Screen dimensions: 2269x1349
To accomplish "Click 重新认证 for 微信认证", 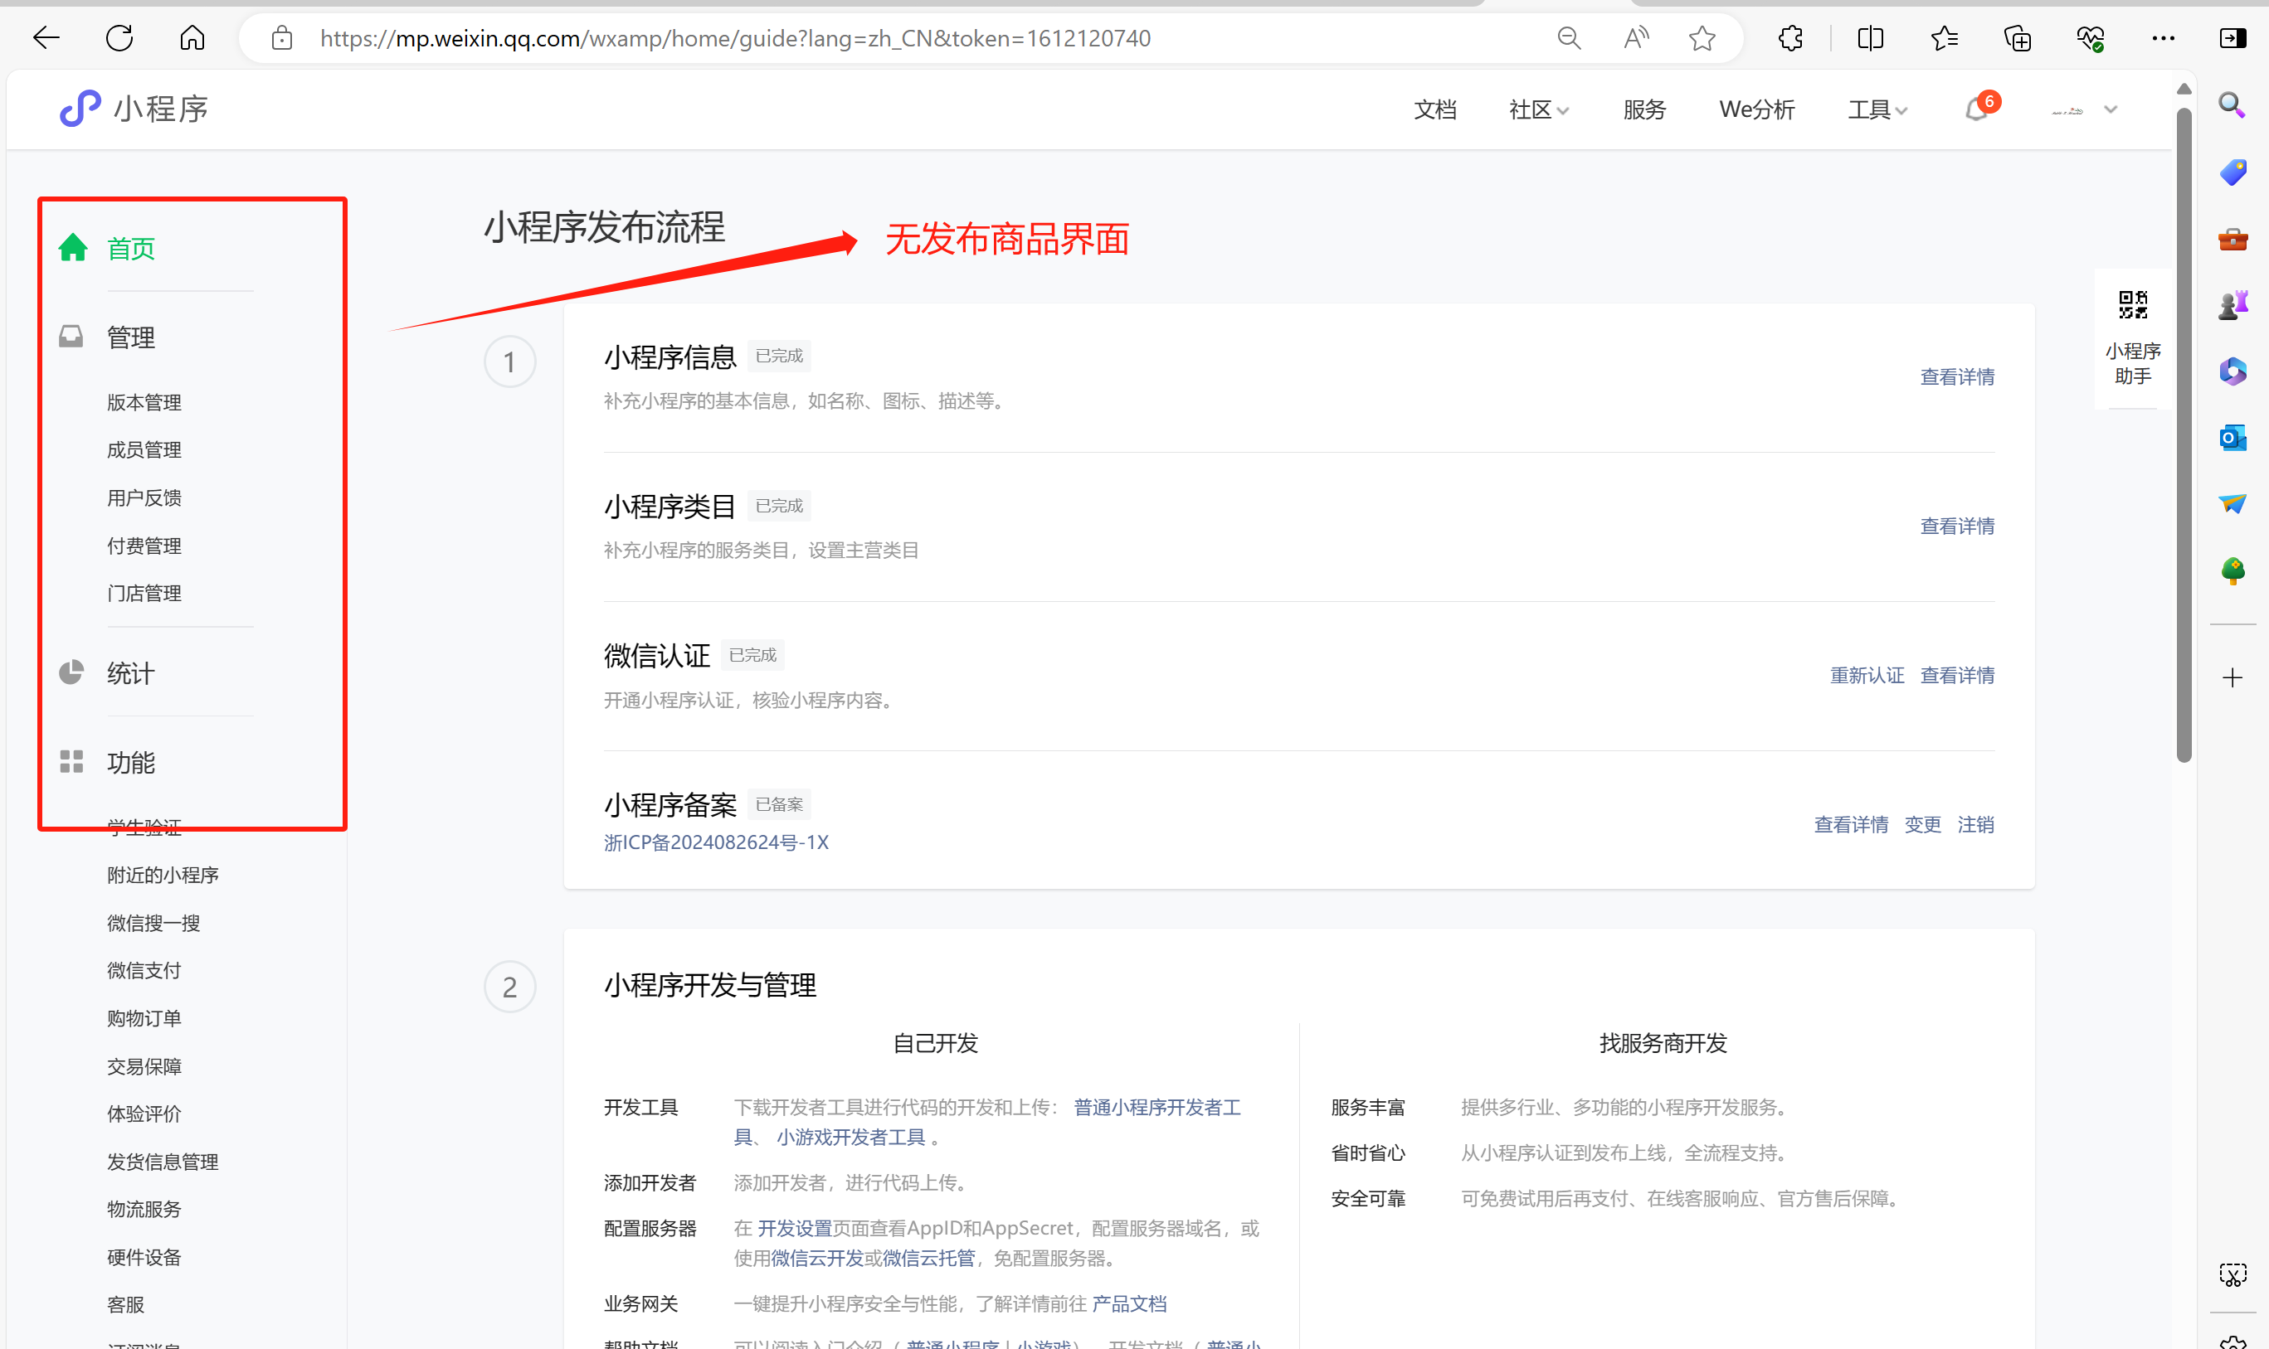I will (x=1867, y=676).
